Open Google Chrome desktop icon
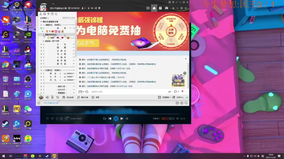This screenshot has width=284, height=159. point(5,67)
